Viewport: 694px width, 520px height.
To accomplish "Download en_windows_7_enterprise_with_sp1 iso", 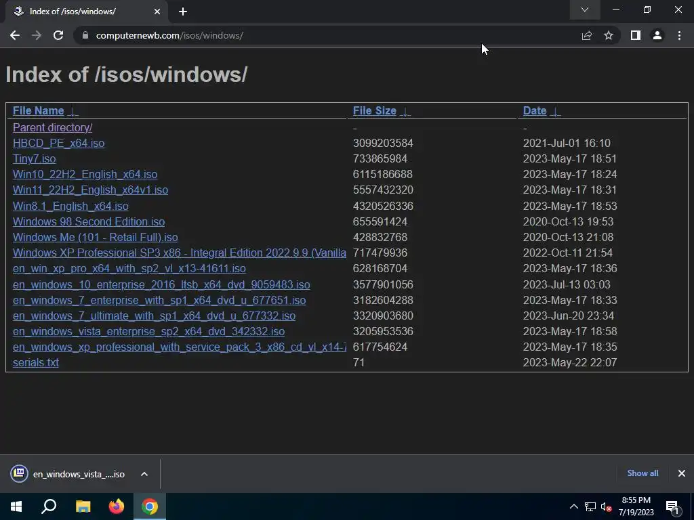I will point(159,300).
